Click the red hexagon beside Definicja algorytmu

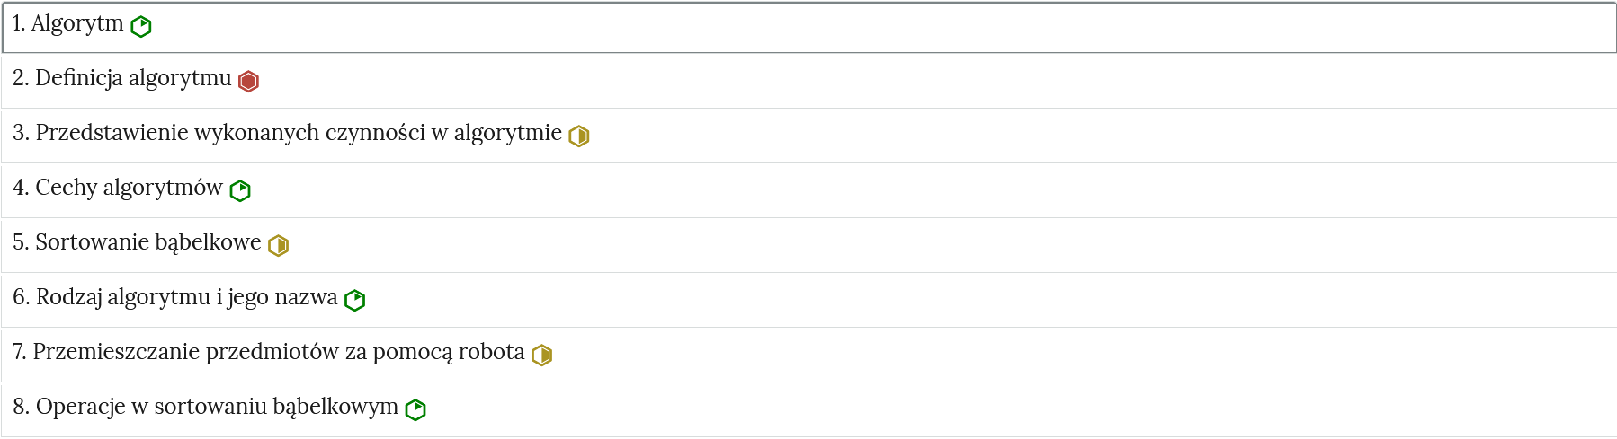coord(249,82)
